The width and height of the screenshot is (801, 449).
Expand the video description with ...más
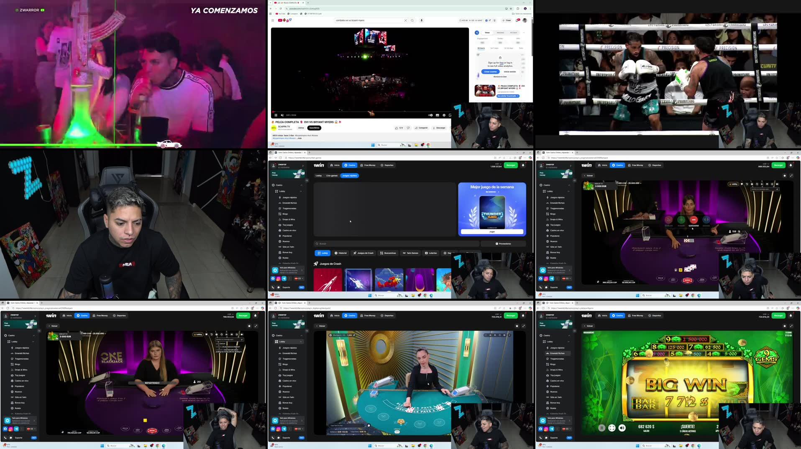pyautogui.click(x=299, y=138)
